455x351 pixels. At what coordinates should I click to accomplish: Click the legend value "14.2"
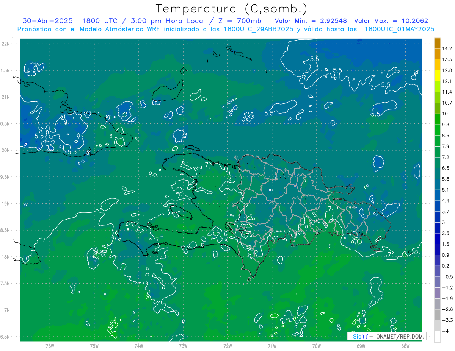[447, 48]
